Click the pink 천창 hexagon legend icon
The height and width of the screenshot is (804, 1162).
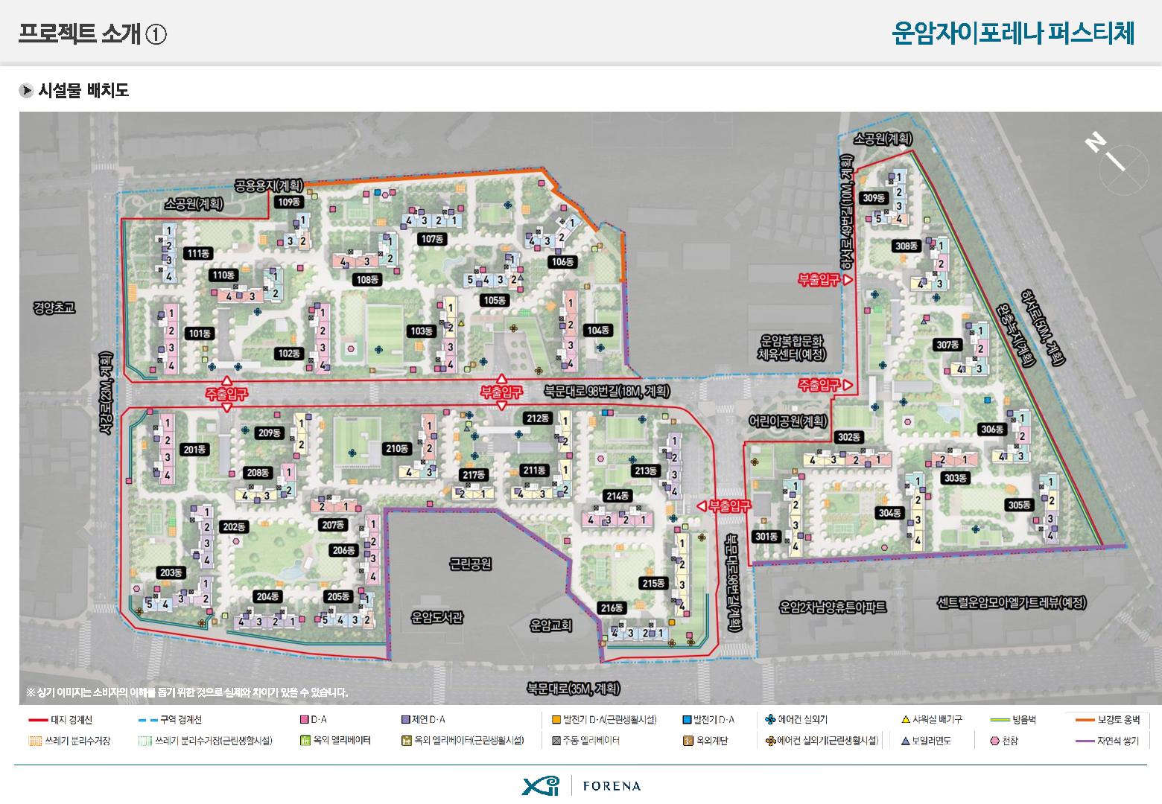tap(994, 741)
